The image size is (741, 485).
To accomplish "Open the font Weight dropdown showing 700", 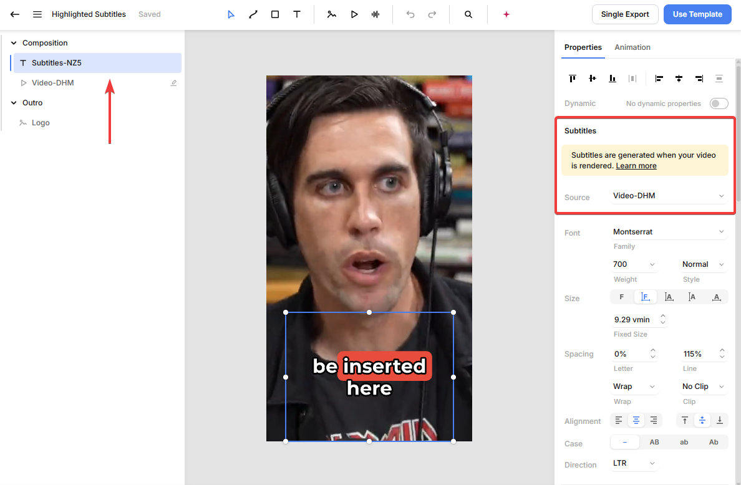I will coord(634,264).
